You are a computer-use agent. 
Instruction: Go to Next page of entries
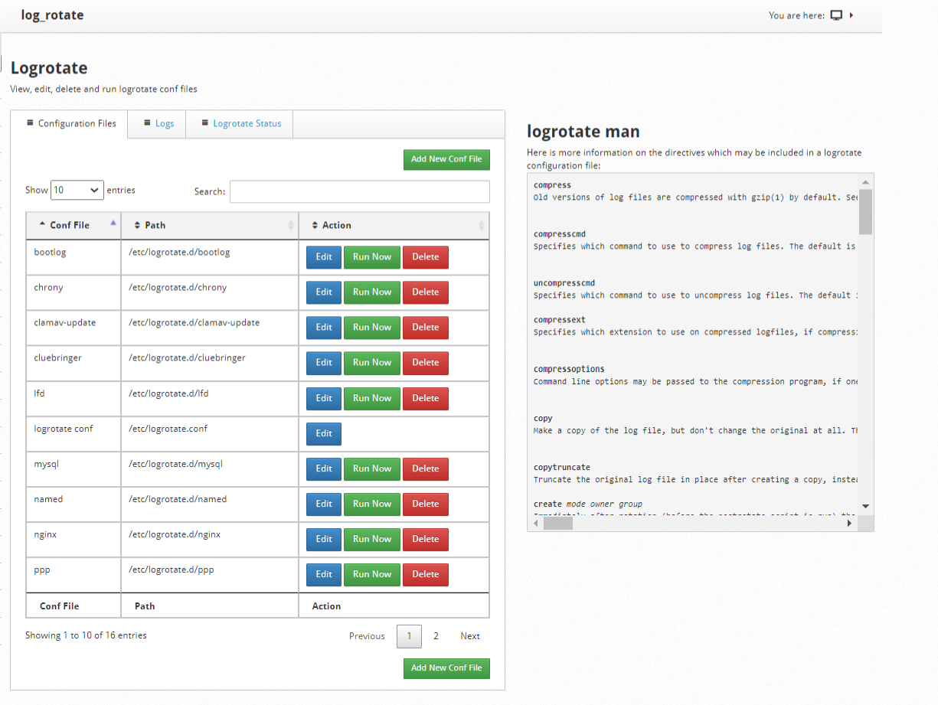tap(470, 636)
